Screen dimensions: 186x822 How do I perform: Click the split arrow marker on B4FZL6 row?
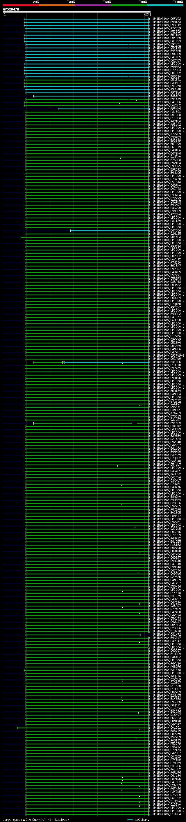[64, 362]
